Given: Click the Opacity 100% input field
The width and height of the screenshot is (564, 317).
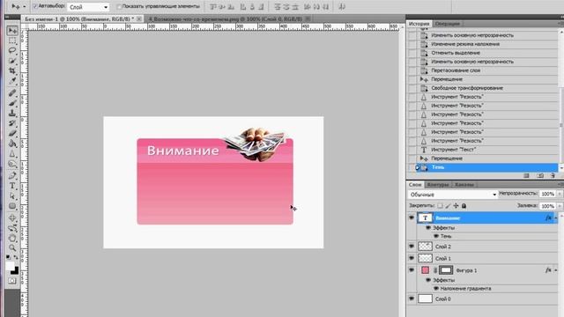Looking at the screenshot, I should 547,194.
